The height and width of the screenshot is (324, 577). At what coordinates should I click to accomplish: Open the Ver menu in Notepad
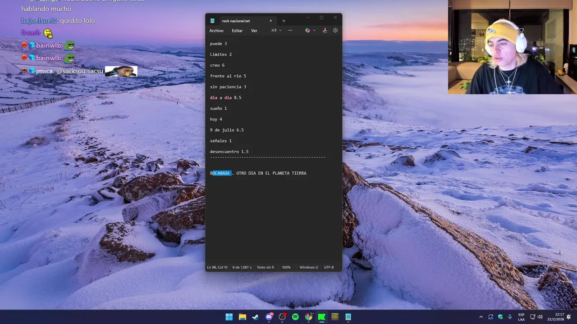tap(254, 31)
